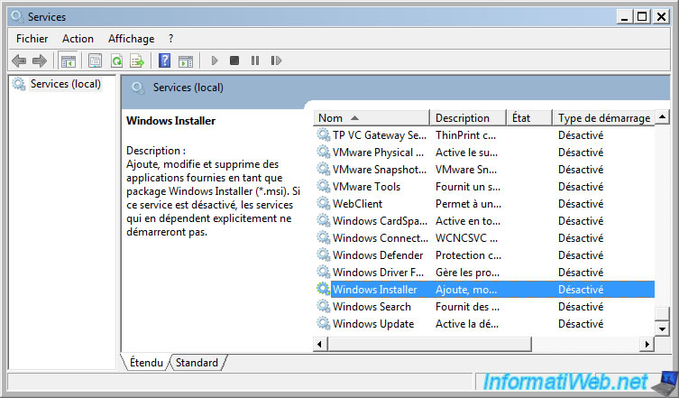Image resolution: width=679 pixels, height=398 pixels.
Task: Switch to the Standard tab
Action: (197, 363)
